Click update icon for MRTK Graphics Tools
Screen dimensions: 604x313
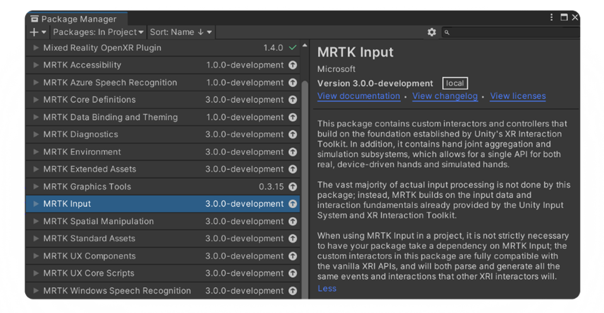[293, 186]
